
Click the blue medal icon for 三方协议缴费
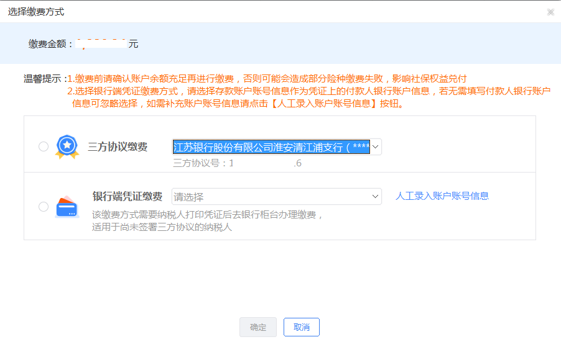coord(67,146)
